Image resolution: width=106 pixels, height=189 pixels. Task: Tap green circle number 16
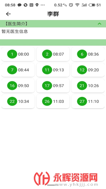(x=12, y=86)
